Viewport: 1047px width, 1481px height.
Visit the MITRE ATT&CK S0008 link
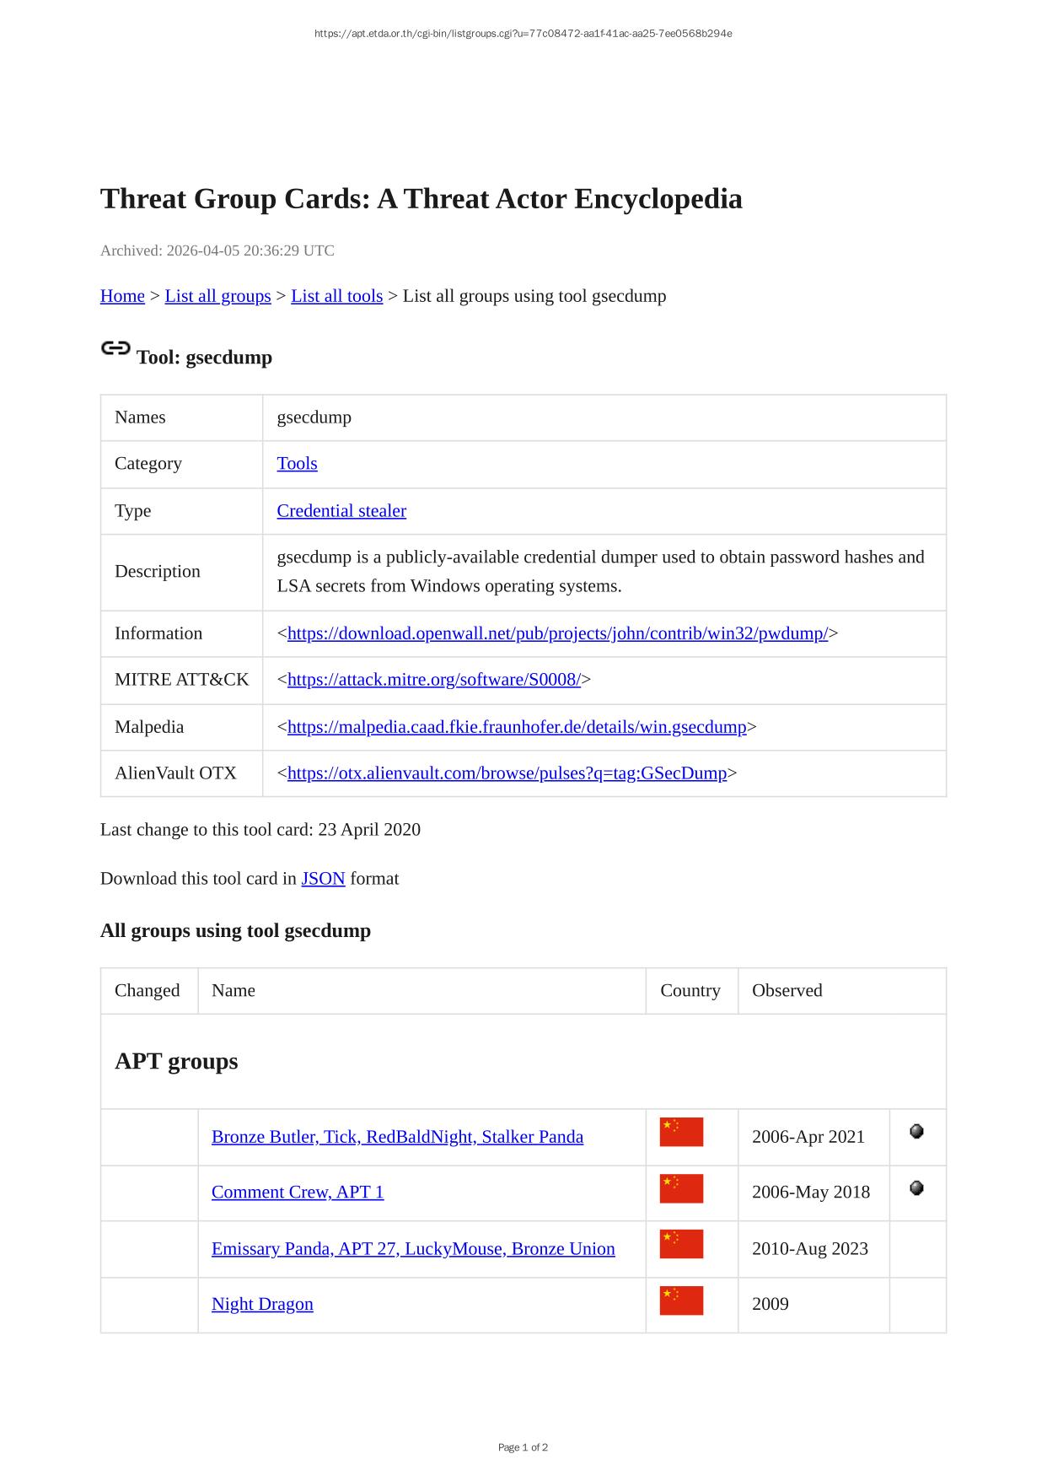point(433,680)
